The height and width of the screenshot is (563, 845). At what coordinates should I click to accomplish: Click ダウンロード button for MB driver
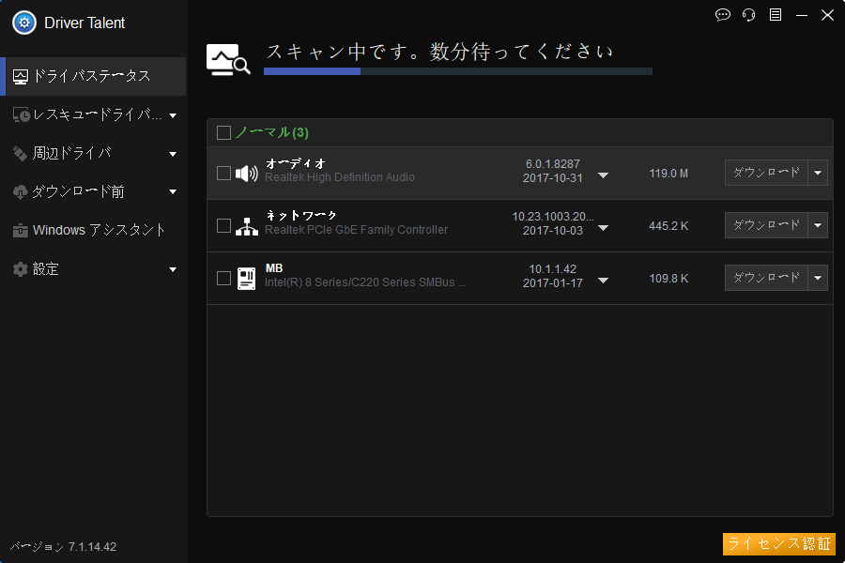click(766, 278)
